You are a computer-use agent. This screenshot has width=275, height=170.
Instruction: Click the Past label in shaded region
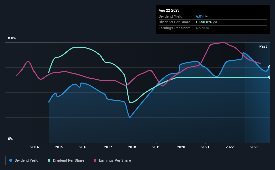263,46
